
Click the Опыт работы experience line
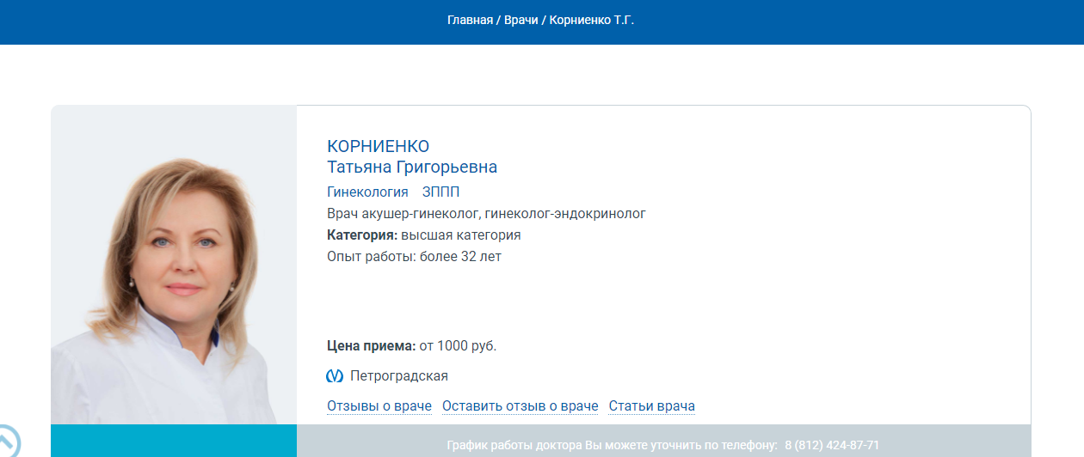pos(414,256)
